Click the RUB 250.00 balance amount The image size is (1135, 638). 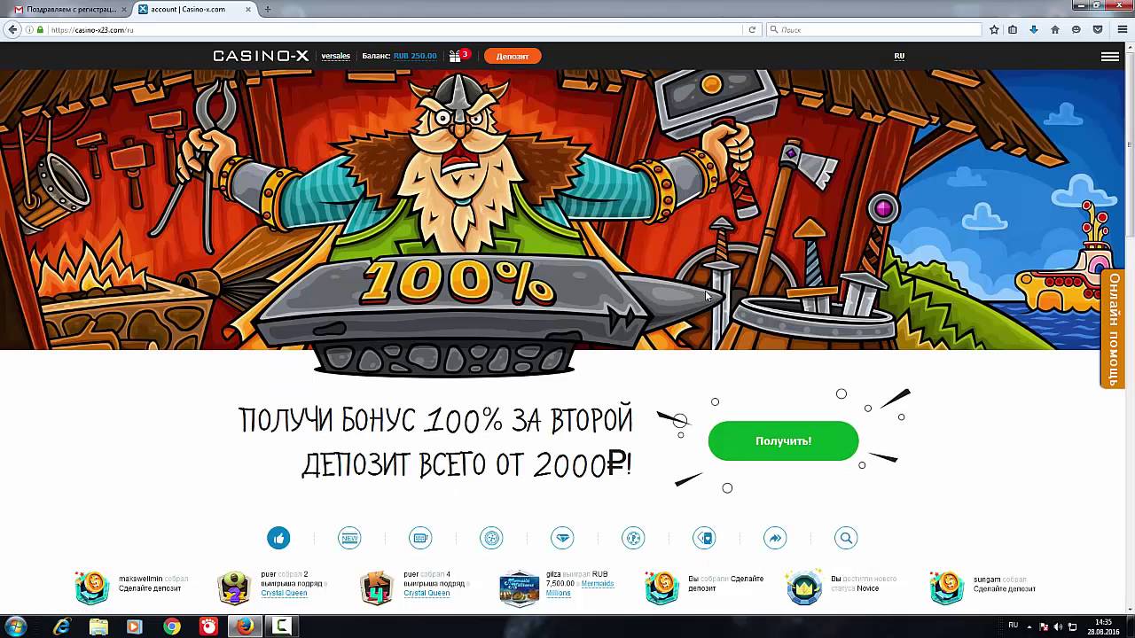pyautogui.click(x=415, y=56)
